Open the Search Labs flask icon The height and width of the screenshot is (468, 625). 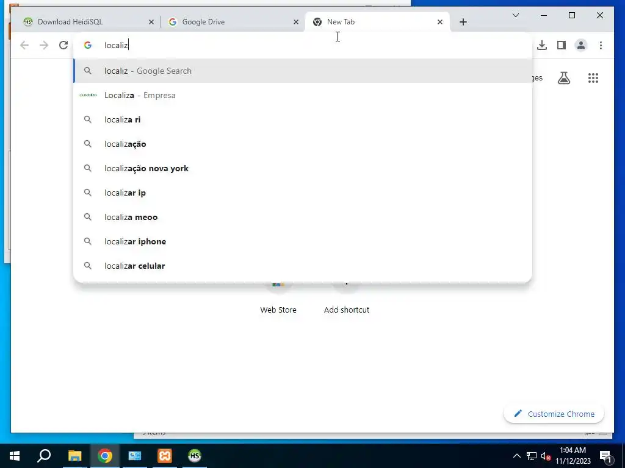(563, 78)
